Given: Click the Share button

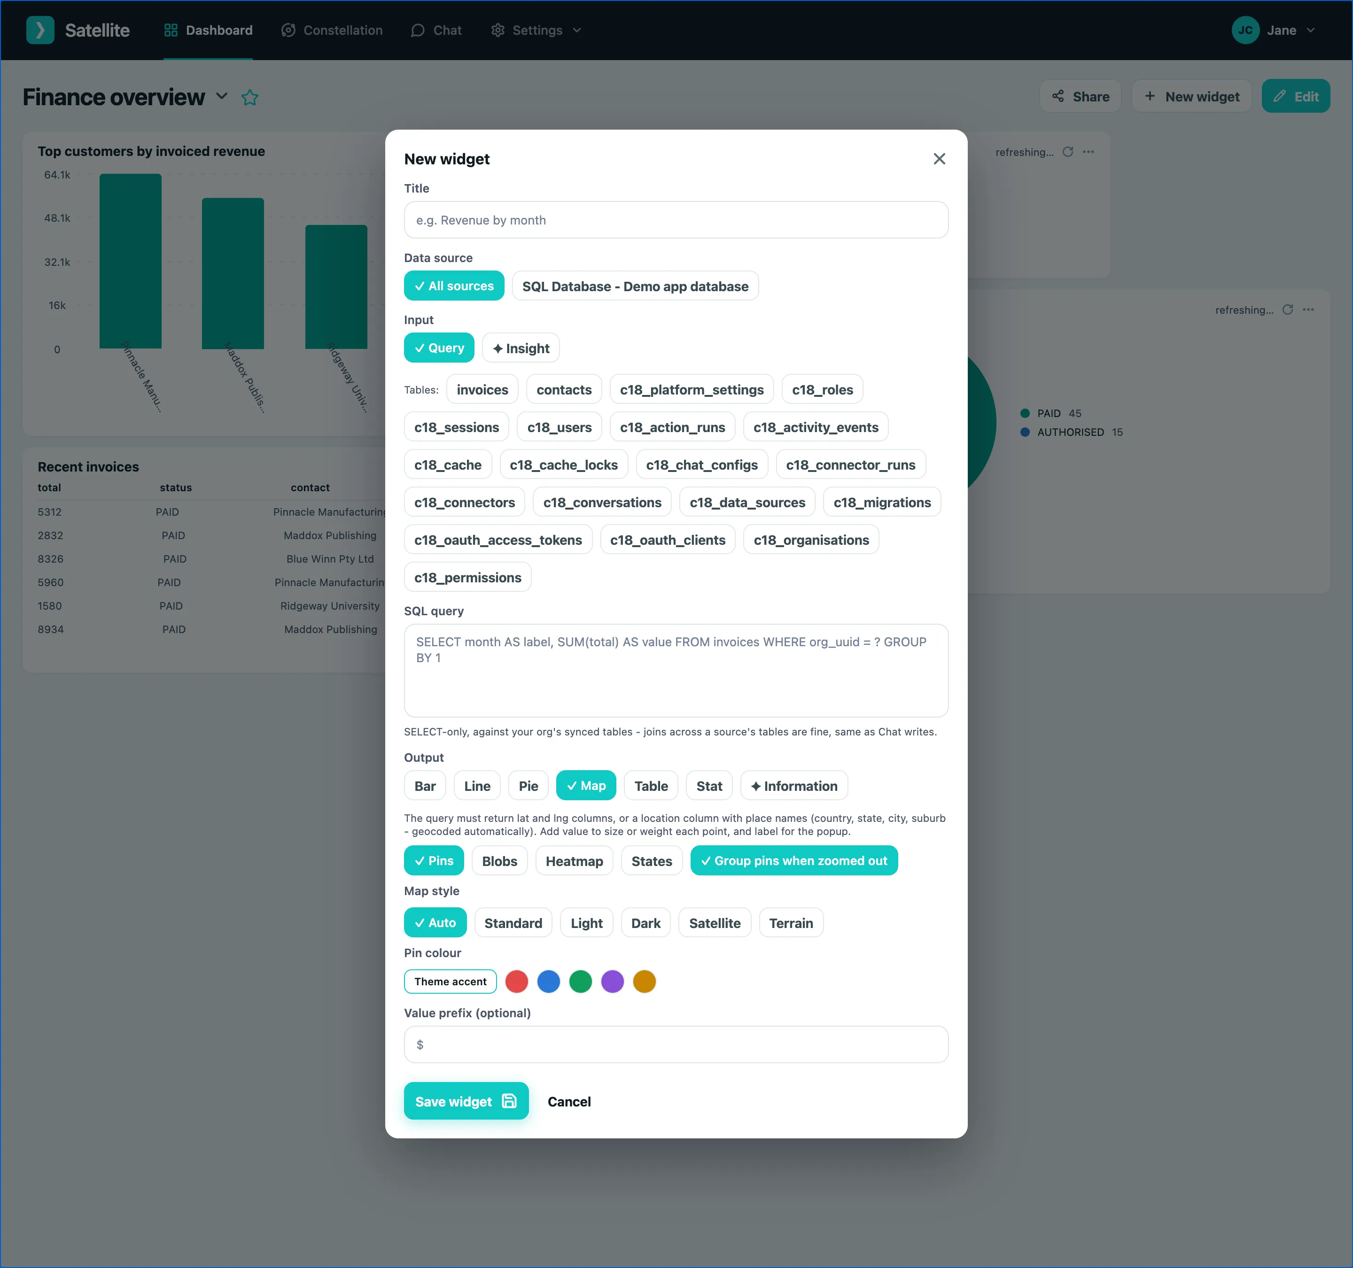Looking at the screenshot, I should (1081, 97).
